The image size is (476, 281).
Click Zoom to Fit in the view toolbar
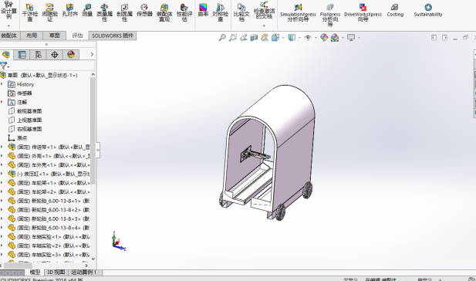[x=222, y=38]
